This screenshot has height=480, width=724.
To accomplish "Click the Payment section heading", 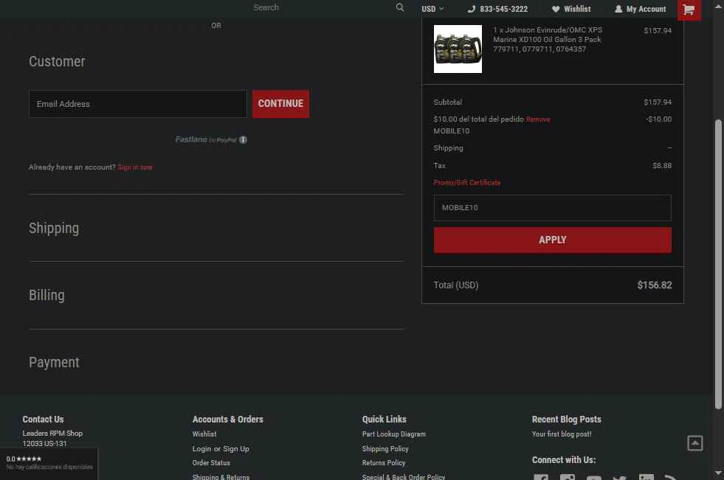I will pyautogui.click(x=54, y=363).
